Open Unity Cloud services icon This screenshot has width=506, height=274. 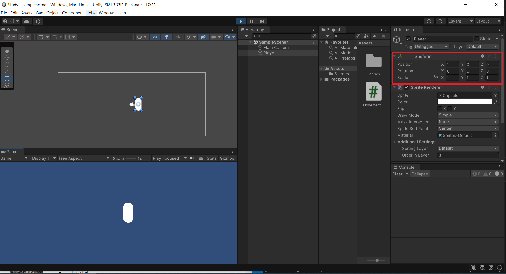[x=27, y=21]
